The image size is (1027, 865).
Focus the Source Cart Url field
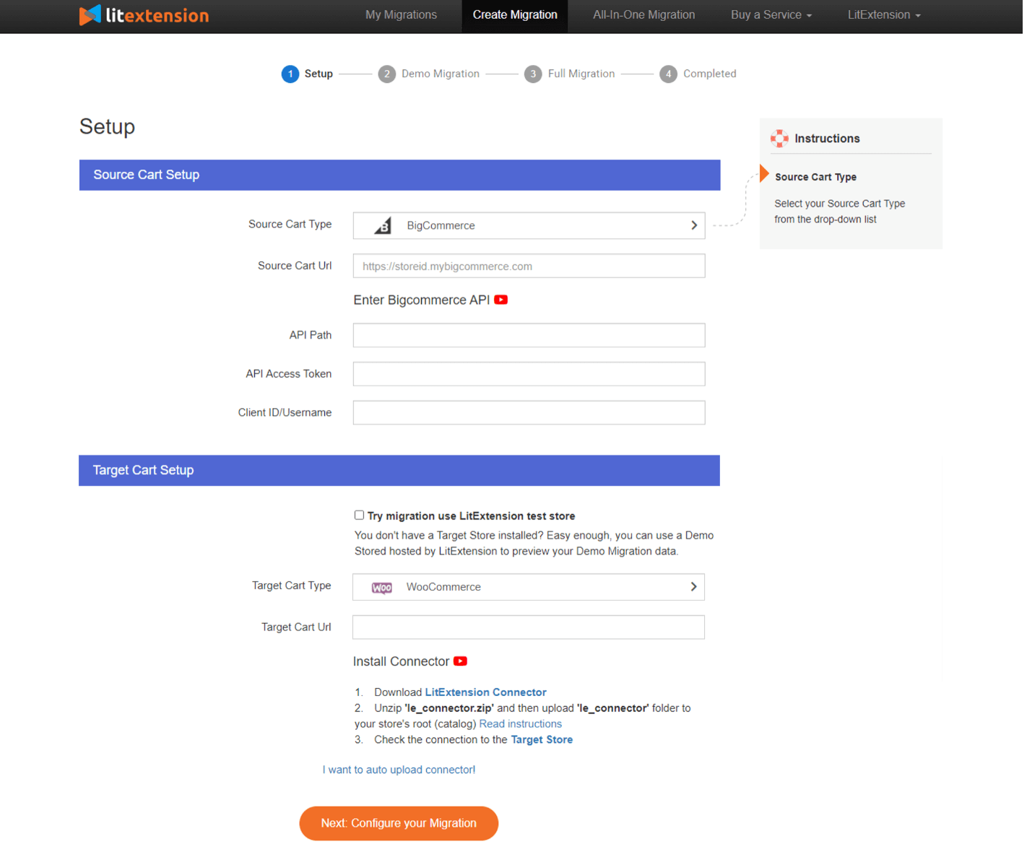(529, 266)
